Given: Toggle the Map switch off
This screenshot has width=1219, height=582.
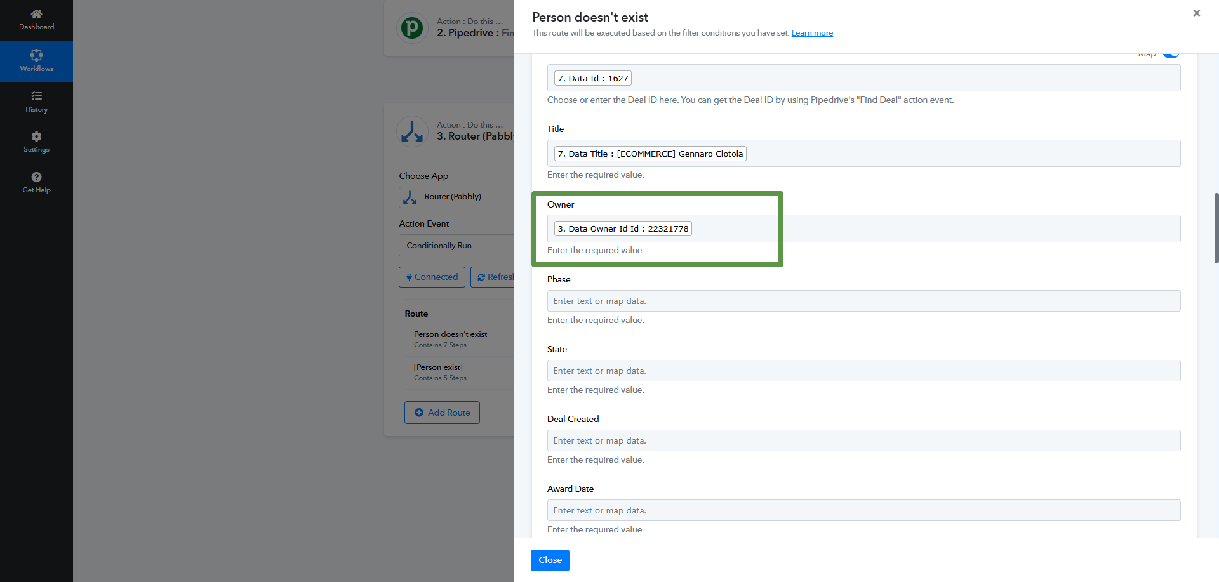Looking at the screenshot, I should [1171, 55].
